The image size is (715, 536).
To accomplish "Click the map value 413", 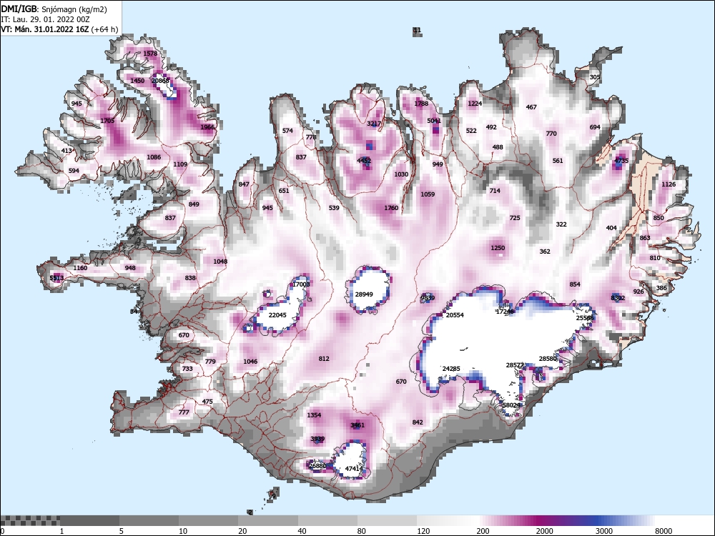I will (66, 151).
